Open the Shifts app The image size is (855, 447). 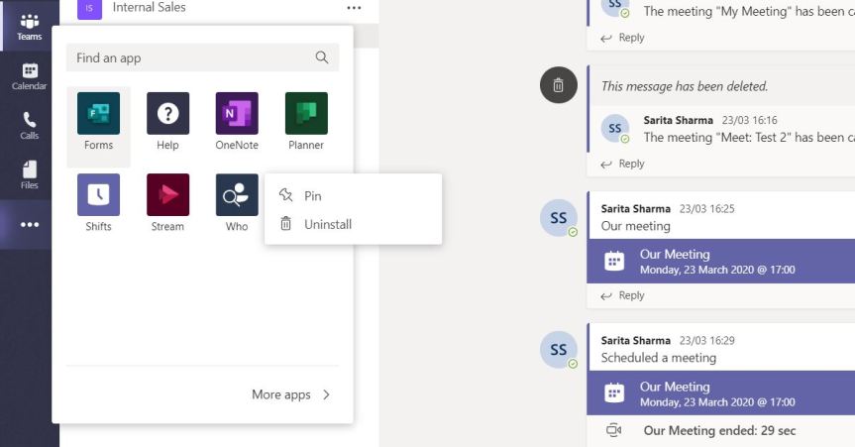coord(98,195)
